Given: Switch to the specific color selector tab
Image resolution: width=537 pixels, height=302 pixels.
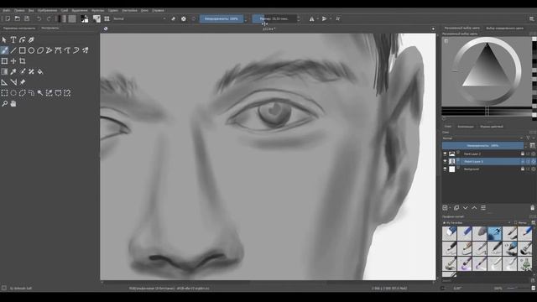Looking at the screenshot, I should coord(505,28).
